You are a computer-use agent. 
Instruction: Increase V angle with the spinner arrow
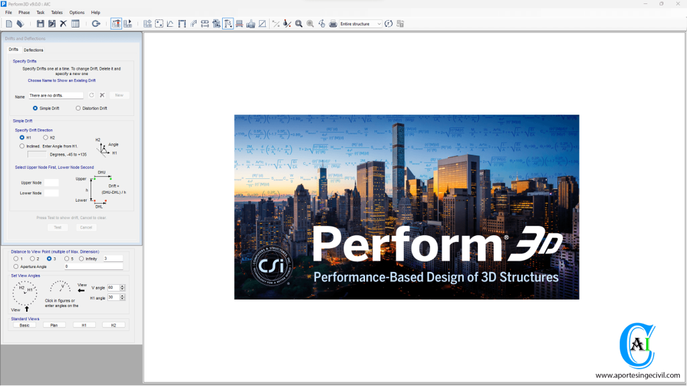pyautogui.click(x=122, y=285)
